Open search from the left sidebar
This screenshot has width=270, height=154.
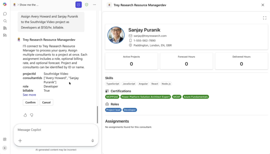coord(5,21)
